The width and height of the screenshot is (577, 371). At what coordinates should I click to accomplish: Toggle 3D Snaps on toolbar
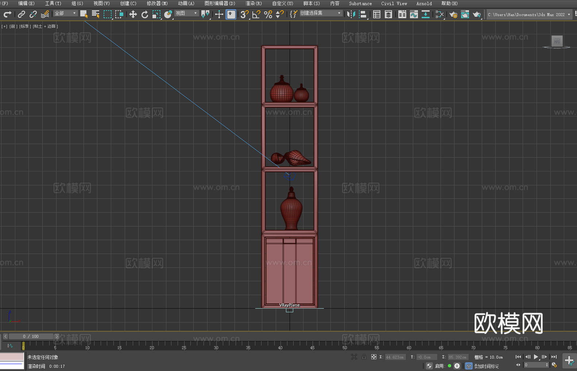pos(244,14)
